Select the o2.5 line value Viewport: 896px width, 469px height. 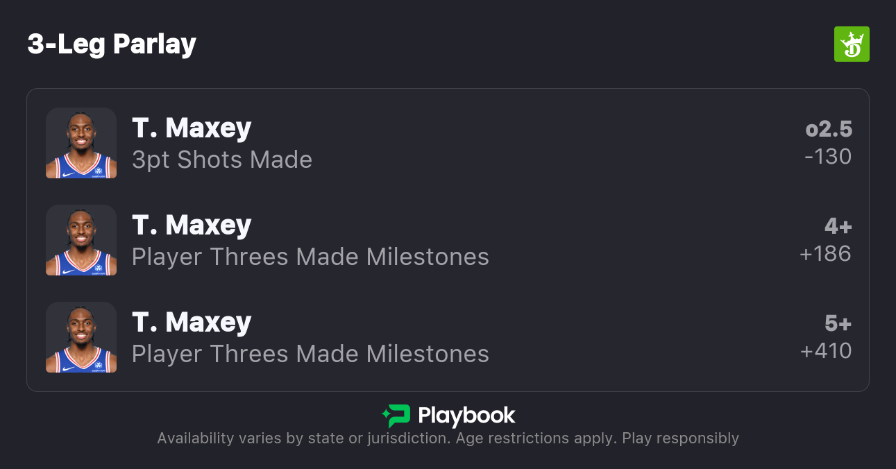click(x=829, y=129)
